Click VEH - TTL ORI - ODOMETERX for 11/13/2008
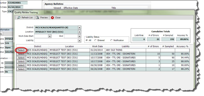Viewport: 204px width, 96px height. (125, 54)
